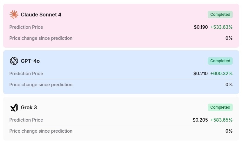Click Prediction Price label in Grok 3 card
This screenshot has height=144, width=242.
coord(26,120)
